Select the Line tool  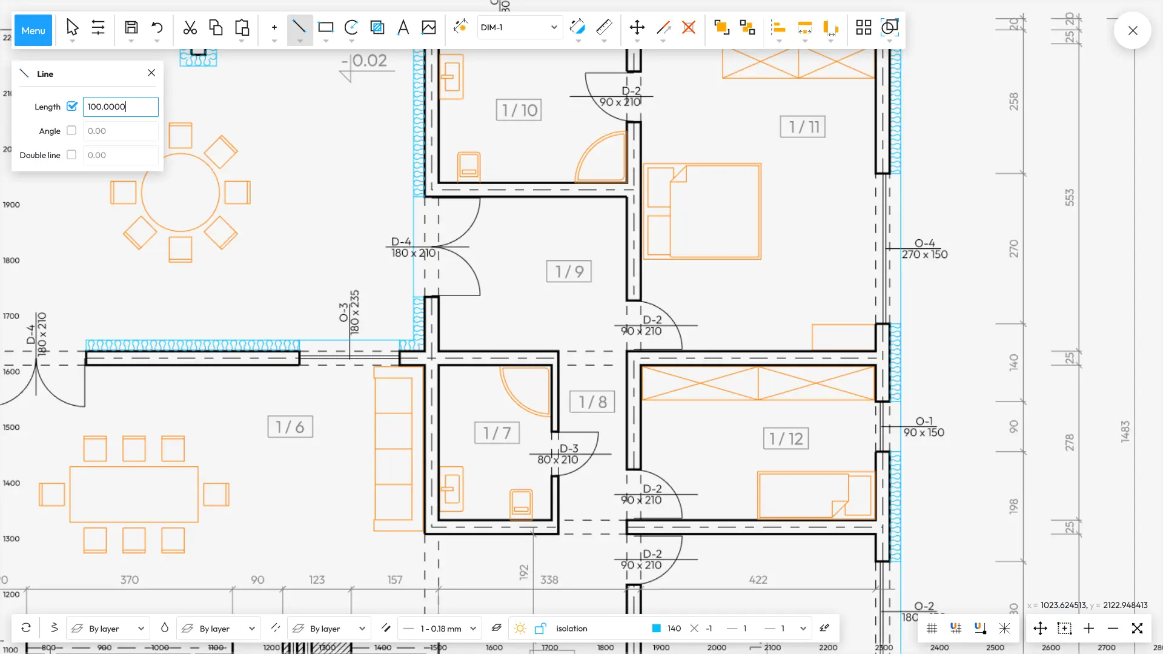coord(300,27)
